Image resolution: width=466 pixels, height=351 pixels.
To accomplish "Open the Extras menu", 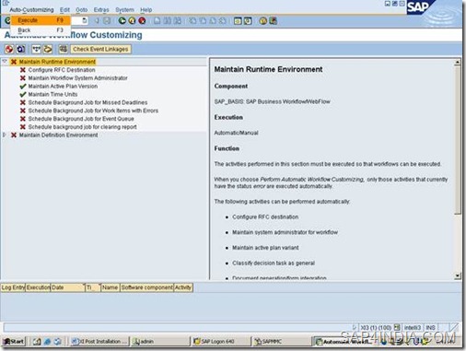I will [x=101, y=10].
